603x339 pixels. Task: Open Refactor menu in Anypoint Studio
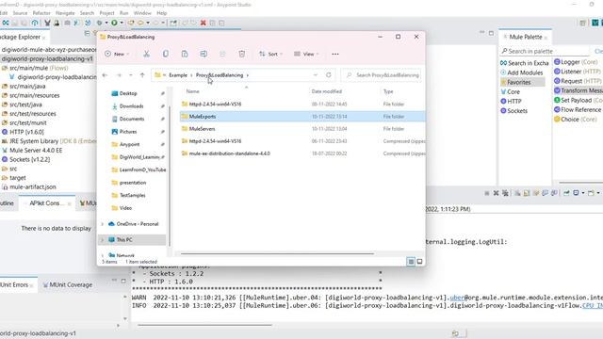click(x=41, y=13)
